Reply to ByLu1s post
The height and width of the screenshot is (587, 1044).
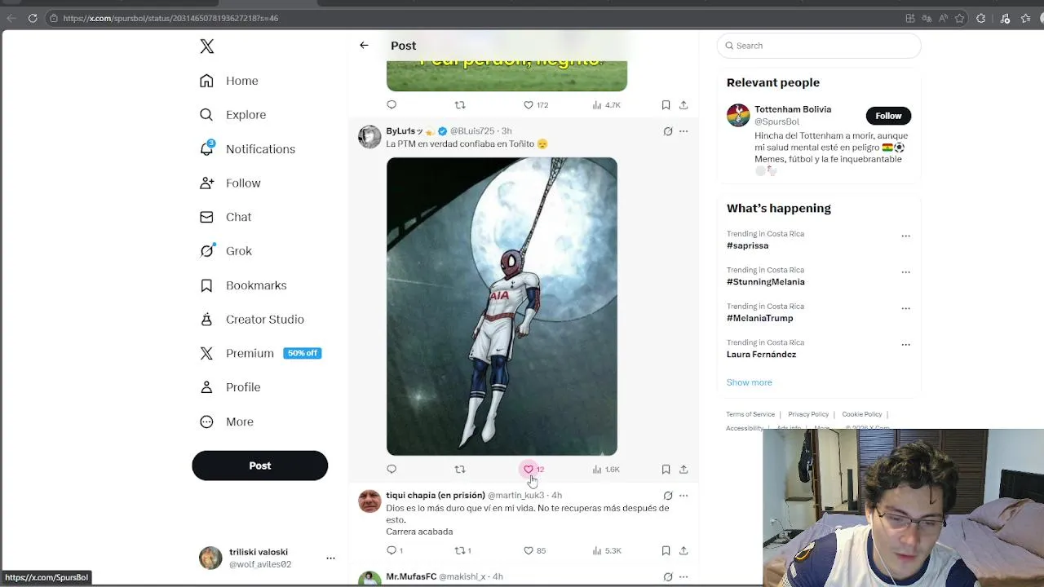(391, 470)
